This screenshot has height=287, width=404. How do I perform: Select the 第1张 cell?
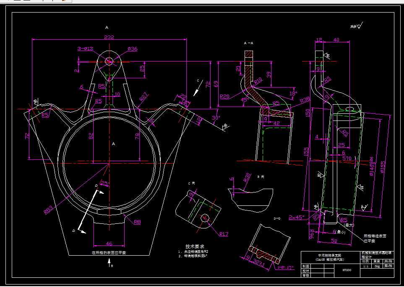[x=388, y=266]
